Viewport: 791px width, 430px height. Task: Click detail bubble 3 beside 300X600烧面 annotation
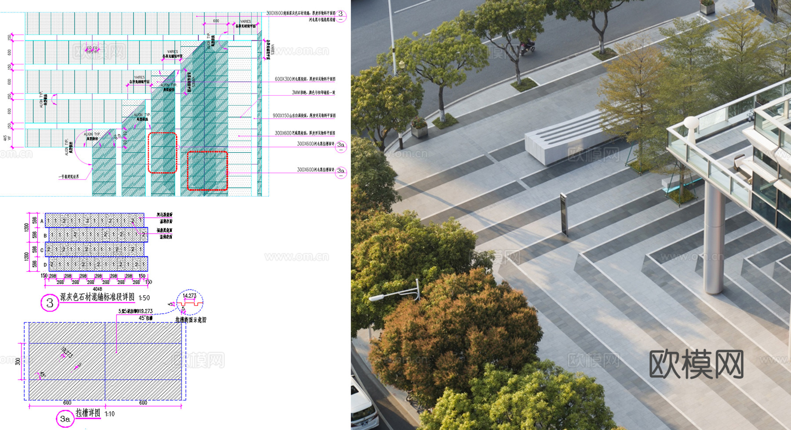coord(341,16)
